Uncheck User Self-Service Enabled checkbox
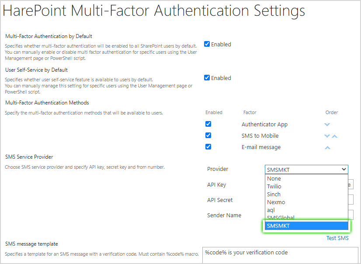Viewport: 361px width, 264px height. point(207,78)
